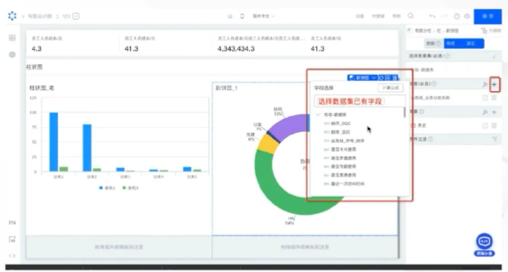This screenshot has width=508, height=272.
Task: Open the code assistant floating button
Action: [484, 245]
